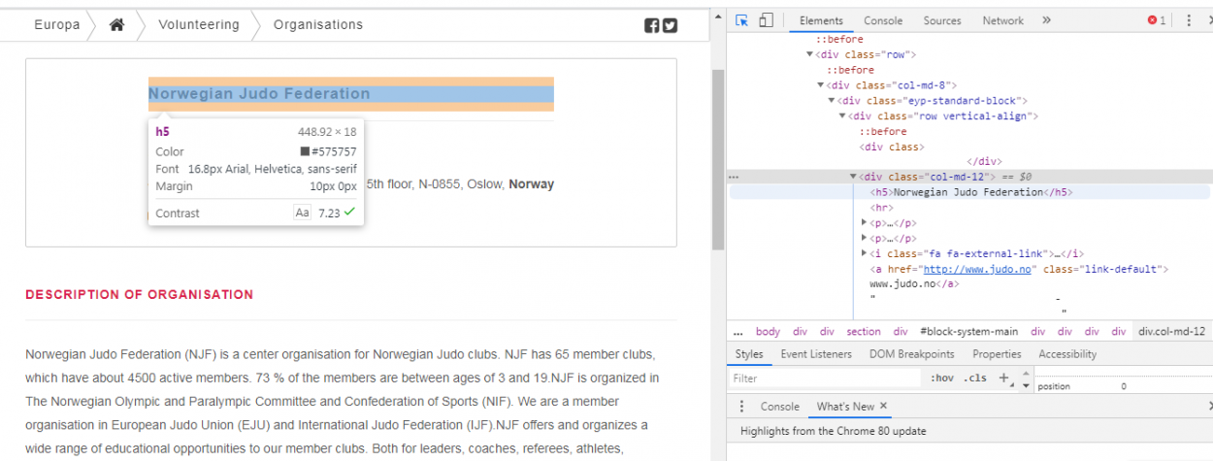Image resolution: width=1213 pixels, height=461 pixels.
Task: Toggle the .cls element classes panel
Action: coord(974,379)
